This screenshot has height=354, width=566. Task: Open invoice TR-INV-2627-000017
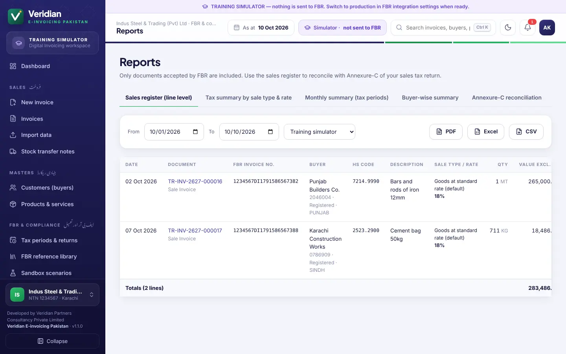(x=195, y=230)
